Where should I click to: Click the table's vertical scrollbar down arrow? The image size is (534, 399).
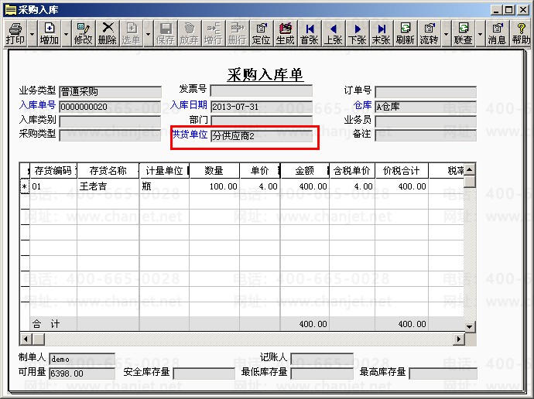point(470,327)
